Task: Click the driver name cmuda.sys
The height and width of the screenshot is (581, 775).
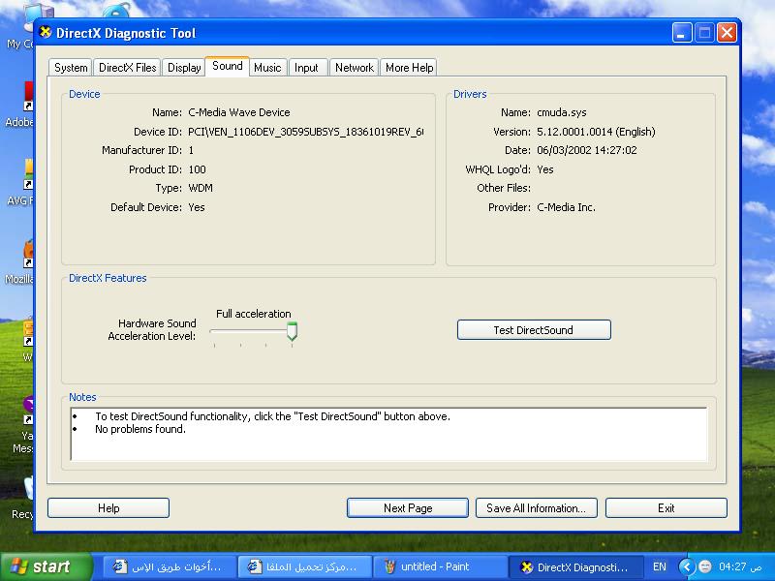Action: click(562, 112)
